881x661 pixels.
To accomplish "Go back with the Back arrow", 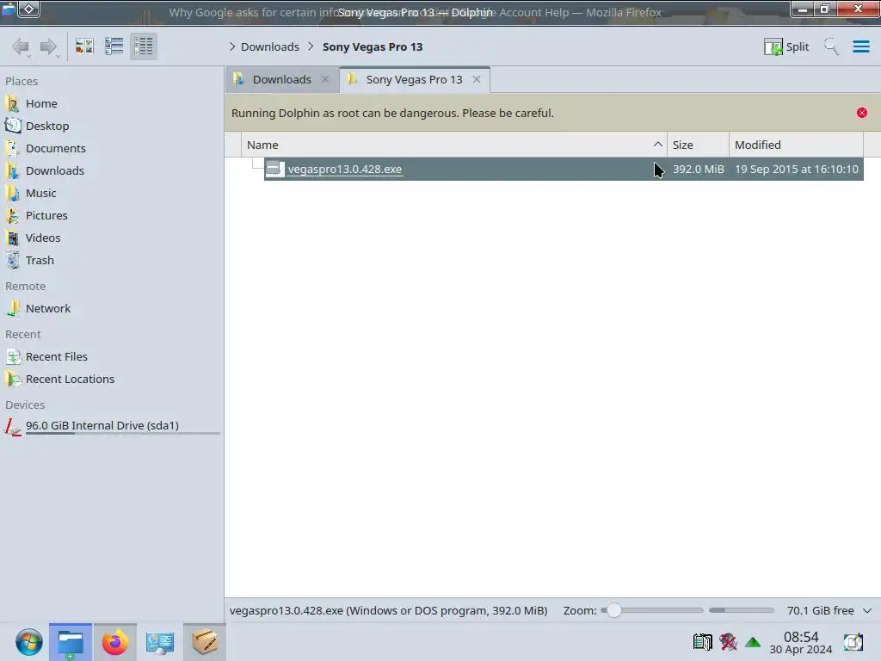I will (x=21, y=46).
